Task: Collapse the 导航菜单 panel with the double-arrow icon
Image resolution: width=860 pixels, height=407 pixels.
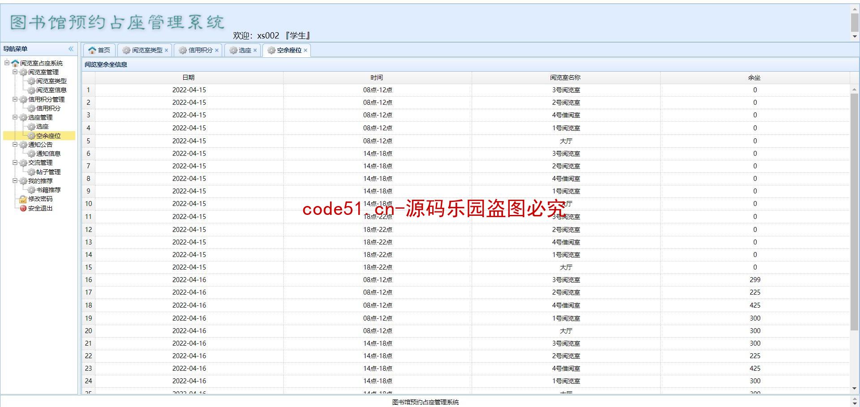Action: pyautogui.click(x=71, y=49)
